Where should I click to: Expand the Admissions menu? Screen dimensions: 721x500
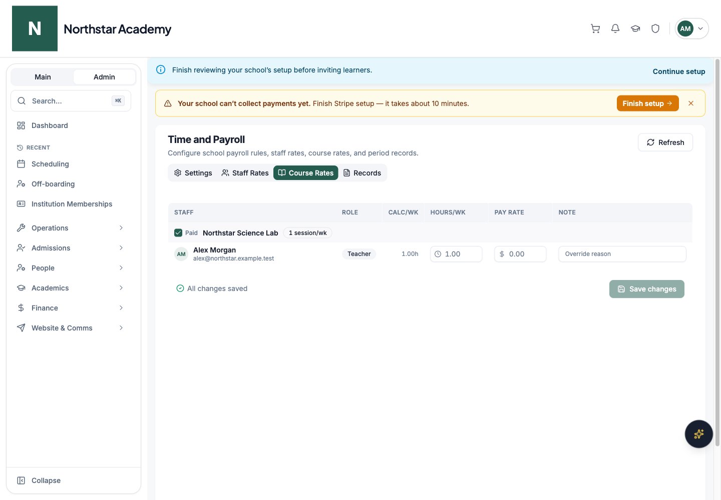point(71,248)
